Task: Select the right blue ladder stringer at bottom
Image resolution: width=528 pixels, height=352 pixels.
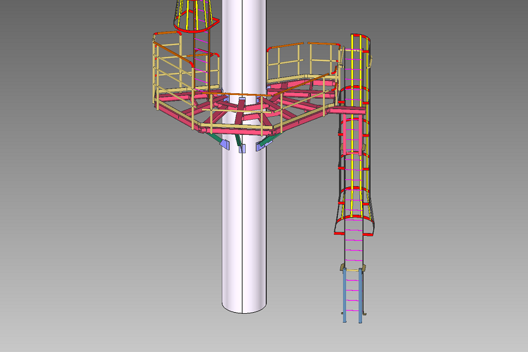Action: [360, 296]
